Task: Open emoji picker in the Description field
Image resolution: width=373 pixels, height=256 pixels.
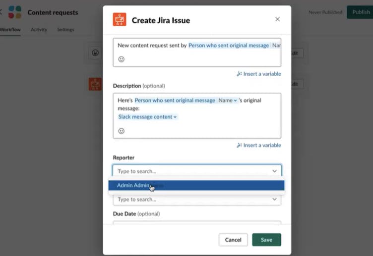Action: click(122, 131)
